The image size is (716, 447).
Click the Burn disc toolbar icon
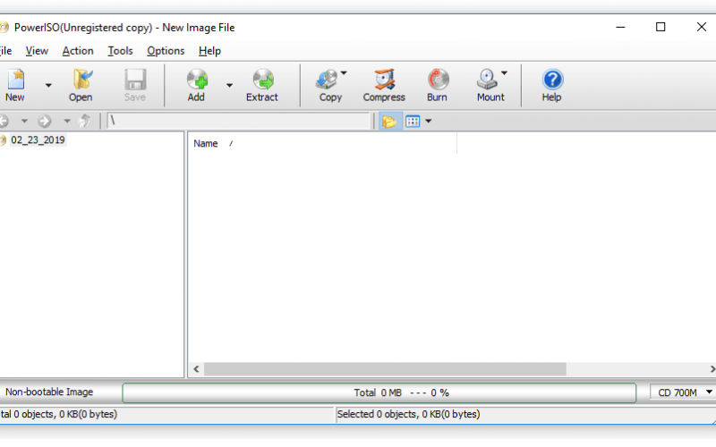coord(438,80)
